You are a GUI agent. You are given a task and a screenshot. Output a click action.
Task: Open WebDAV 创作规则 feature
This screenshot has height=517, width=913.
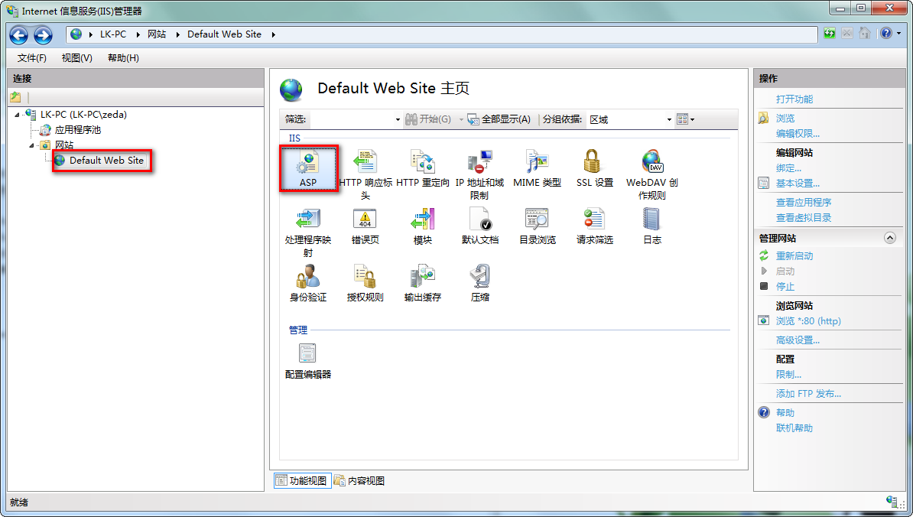[651, 174]
